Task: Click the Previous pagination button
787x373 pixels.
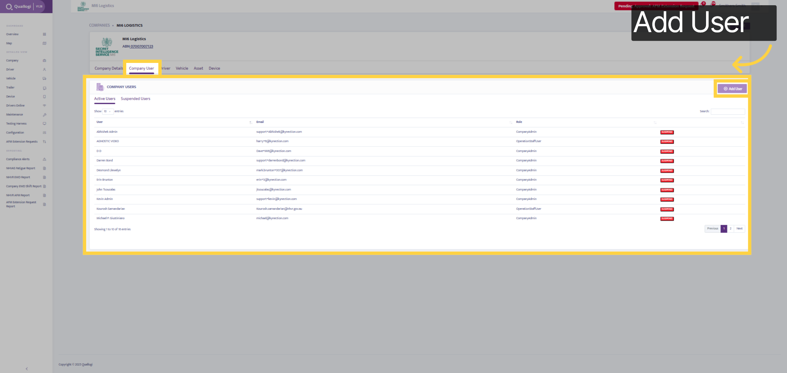Action: pyautogui.click(x=713, y=228)
